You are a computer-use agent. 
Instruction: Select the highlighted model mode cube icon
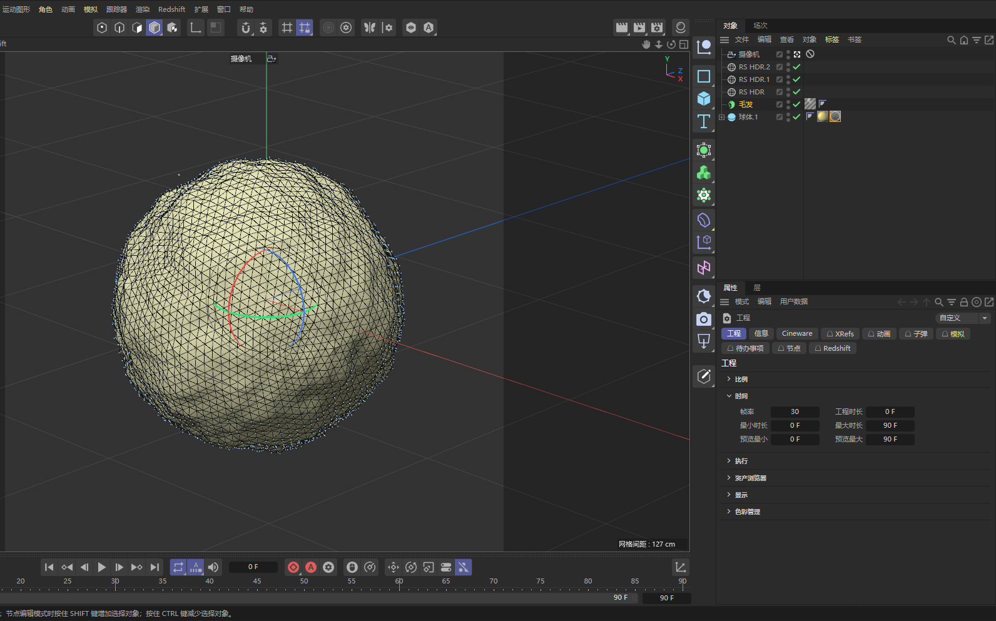click(155, 28)
